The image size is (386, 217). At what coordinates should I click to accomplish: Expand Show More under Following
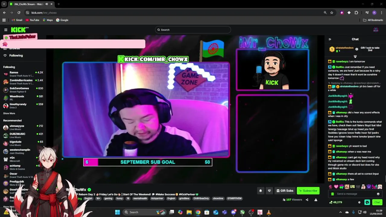pos(9,113)
